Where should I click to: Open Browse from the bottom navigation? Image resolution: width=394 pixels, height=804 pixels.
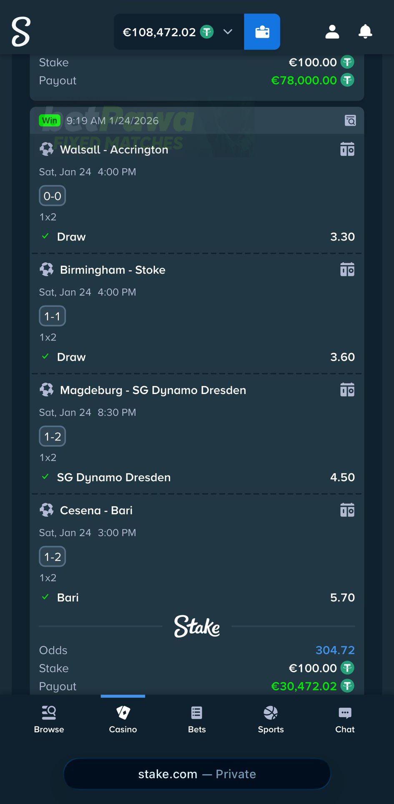[49, 719]
